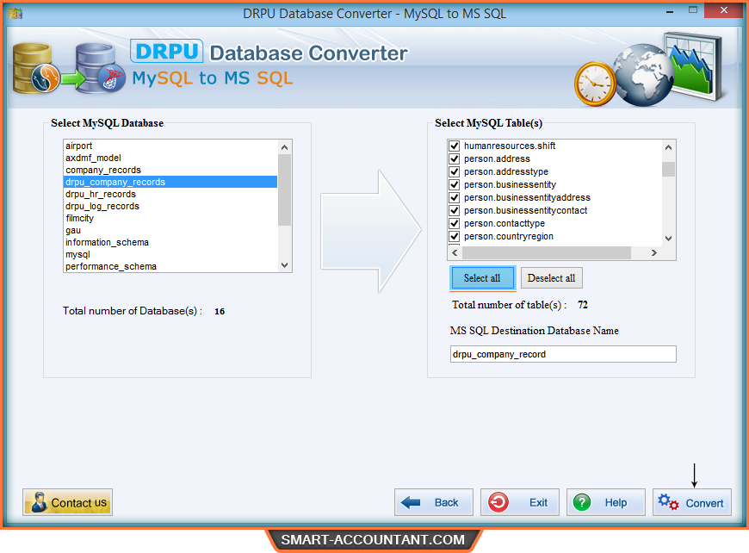Image resolution: width=749 pixels, height=553 pixels.
Task: Uncheck person.addresstype table
Action: [455, 171]
